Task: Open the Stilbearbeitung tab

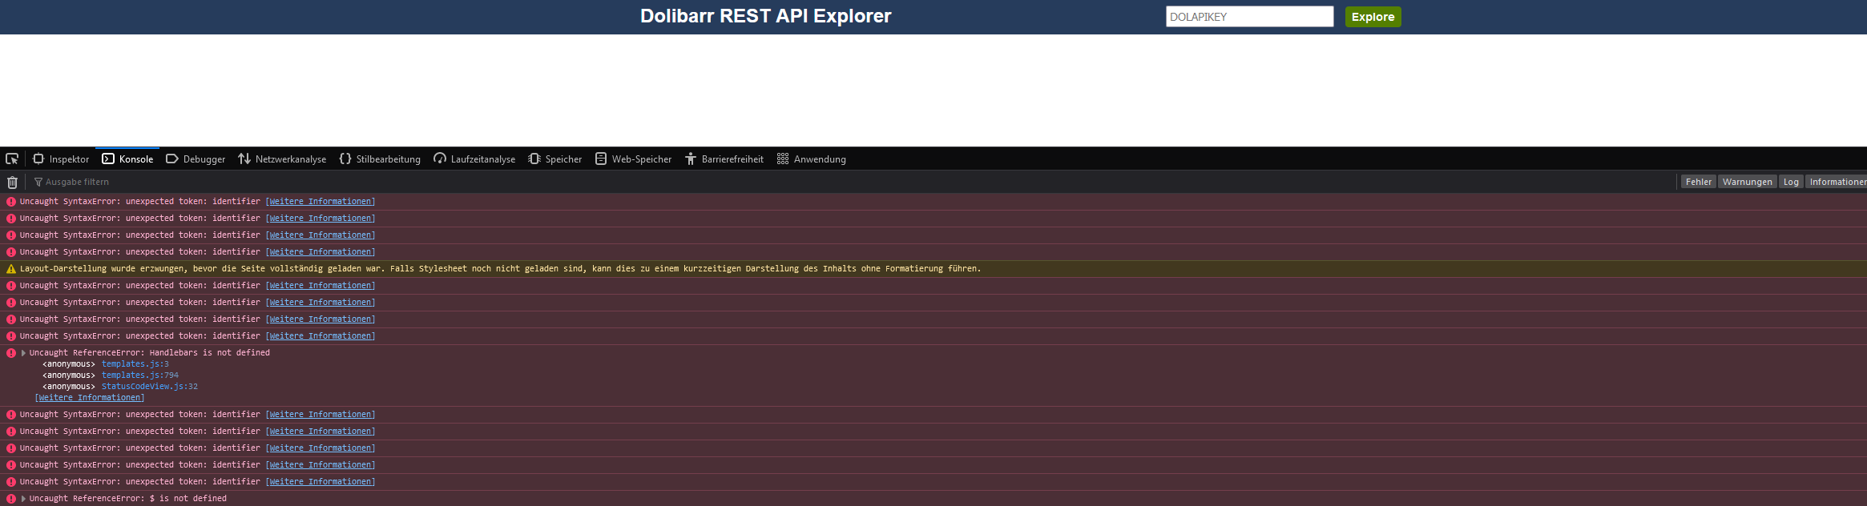Action: pos(380,159)
